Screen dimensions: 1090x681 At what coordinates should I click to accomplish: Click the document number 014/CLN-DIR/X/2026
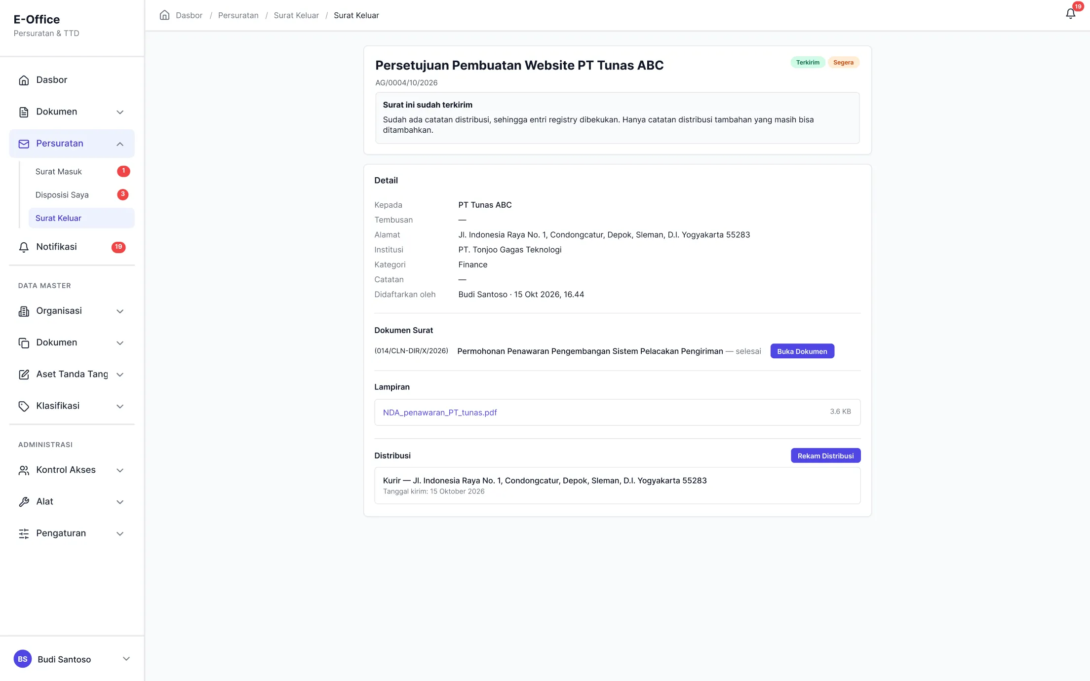[411, 351]
